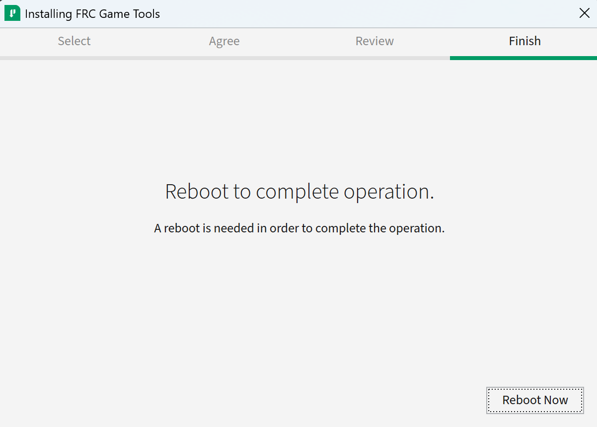Click the Reboot to complete operation heading
The width and height of the screenshot is (597, 427).
coord(298,191)
